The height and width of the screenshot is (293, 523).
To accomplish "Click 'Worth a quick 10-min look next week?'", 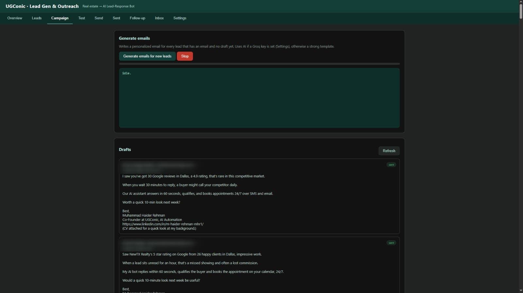I will (x=151, y=202).
